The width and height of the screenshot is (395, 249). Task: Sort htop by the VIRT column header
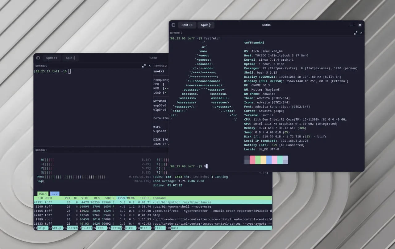pyautogui.click(x=85, y=198)
